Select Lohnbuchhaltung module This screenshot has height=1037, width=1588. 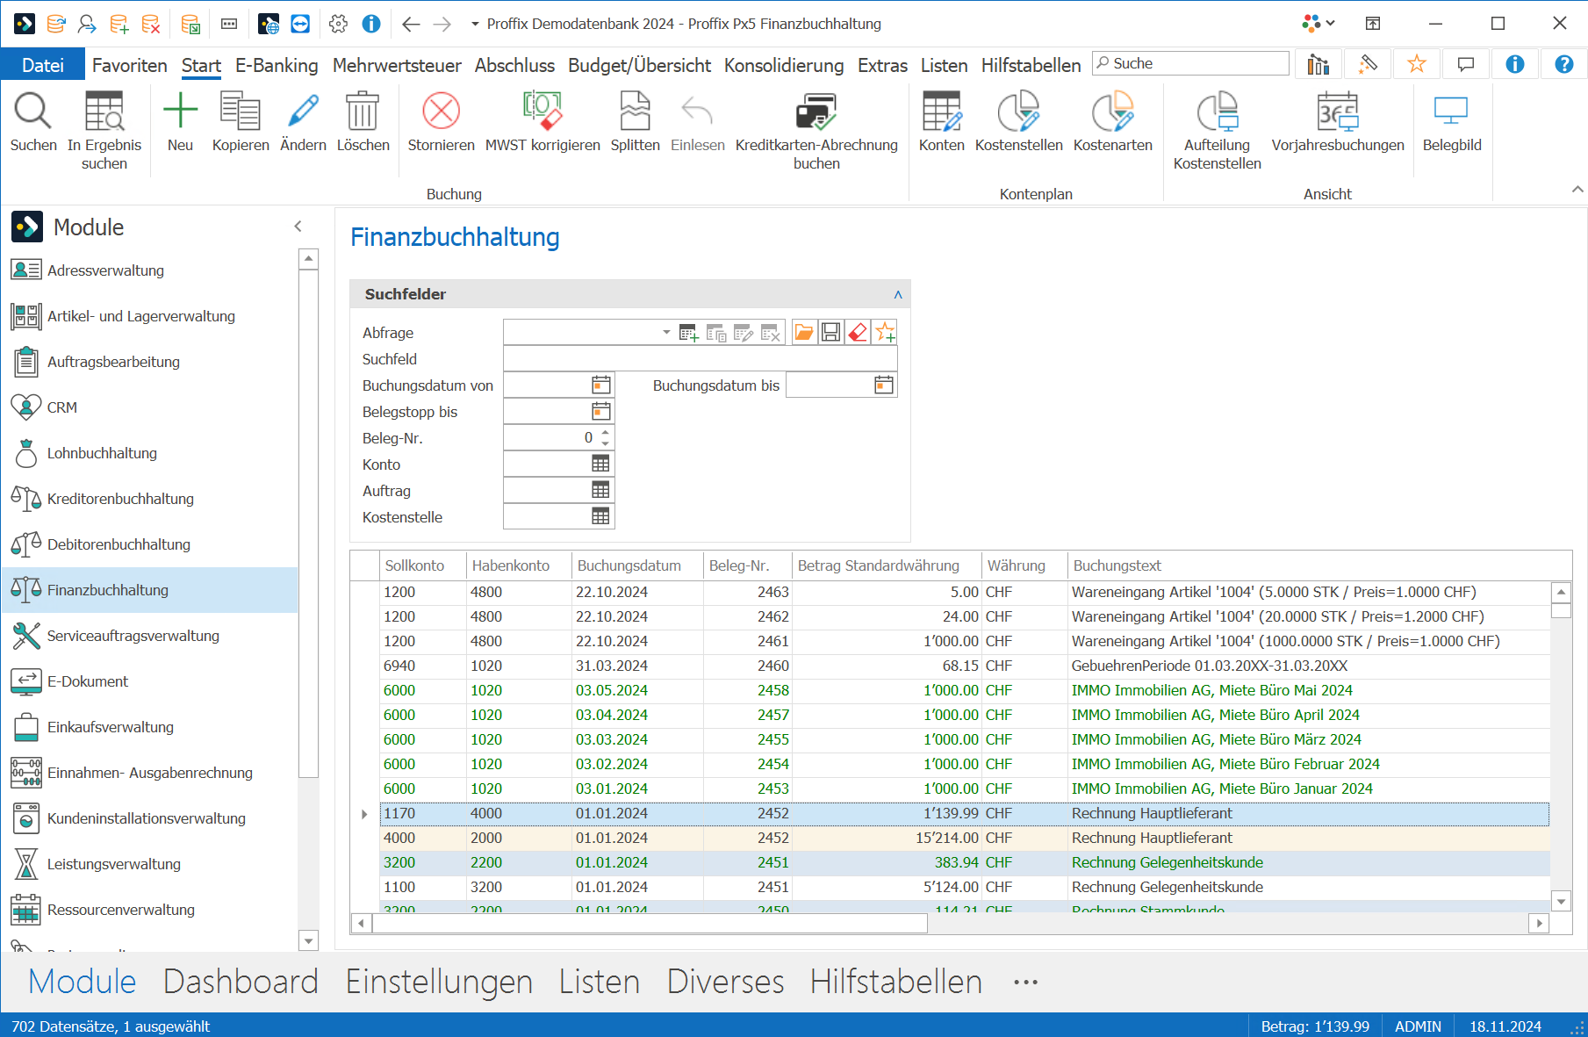[x=149, y=453]
